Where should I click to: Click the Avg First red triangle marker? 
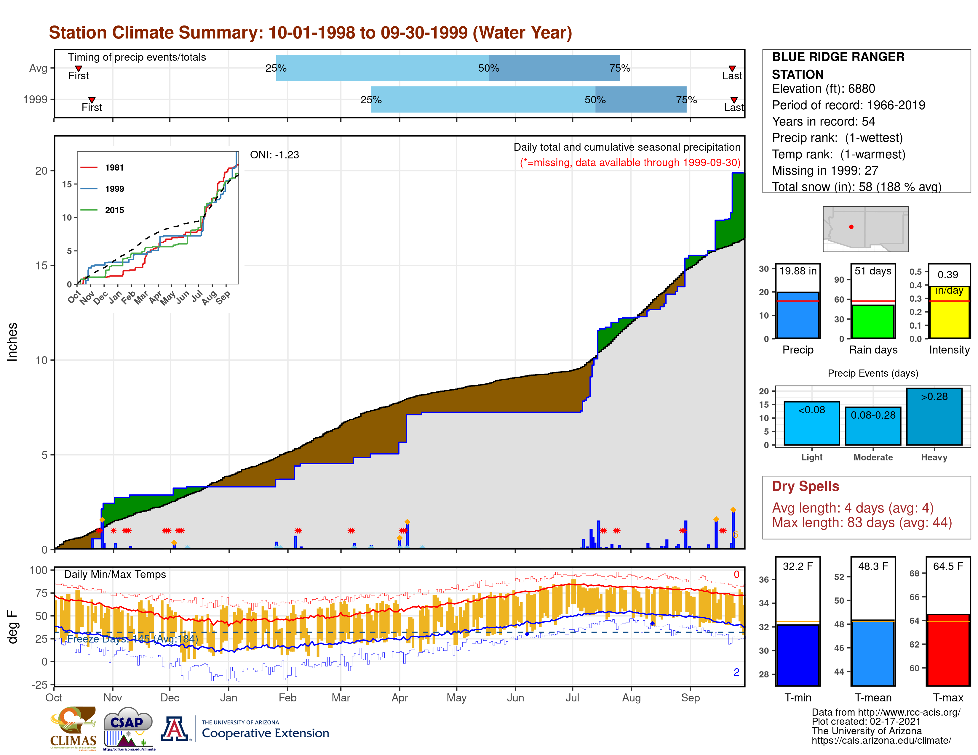(78, 68)
